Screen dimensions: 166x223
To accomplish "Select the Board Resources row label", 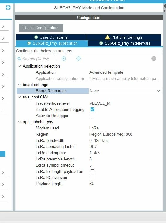I will click(51, 91).
